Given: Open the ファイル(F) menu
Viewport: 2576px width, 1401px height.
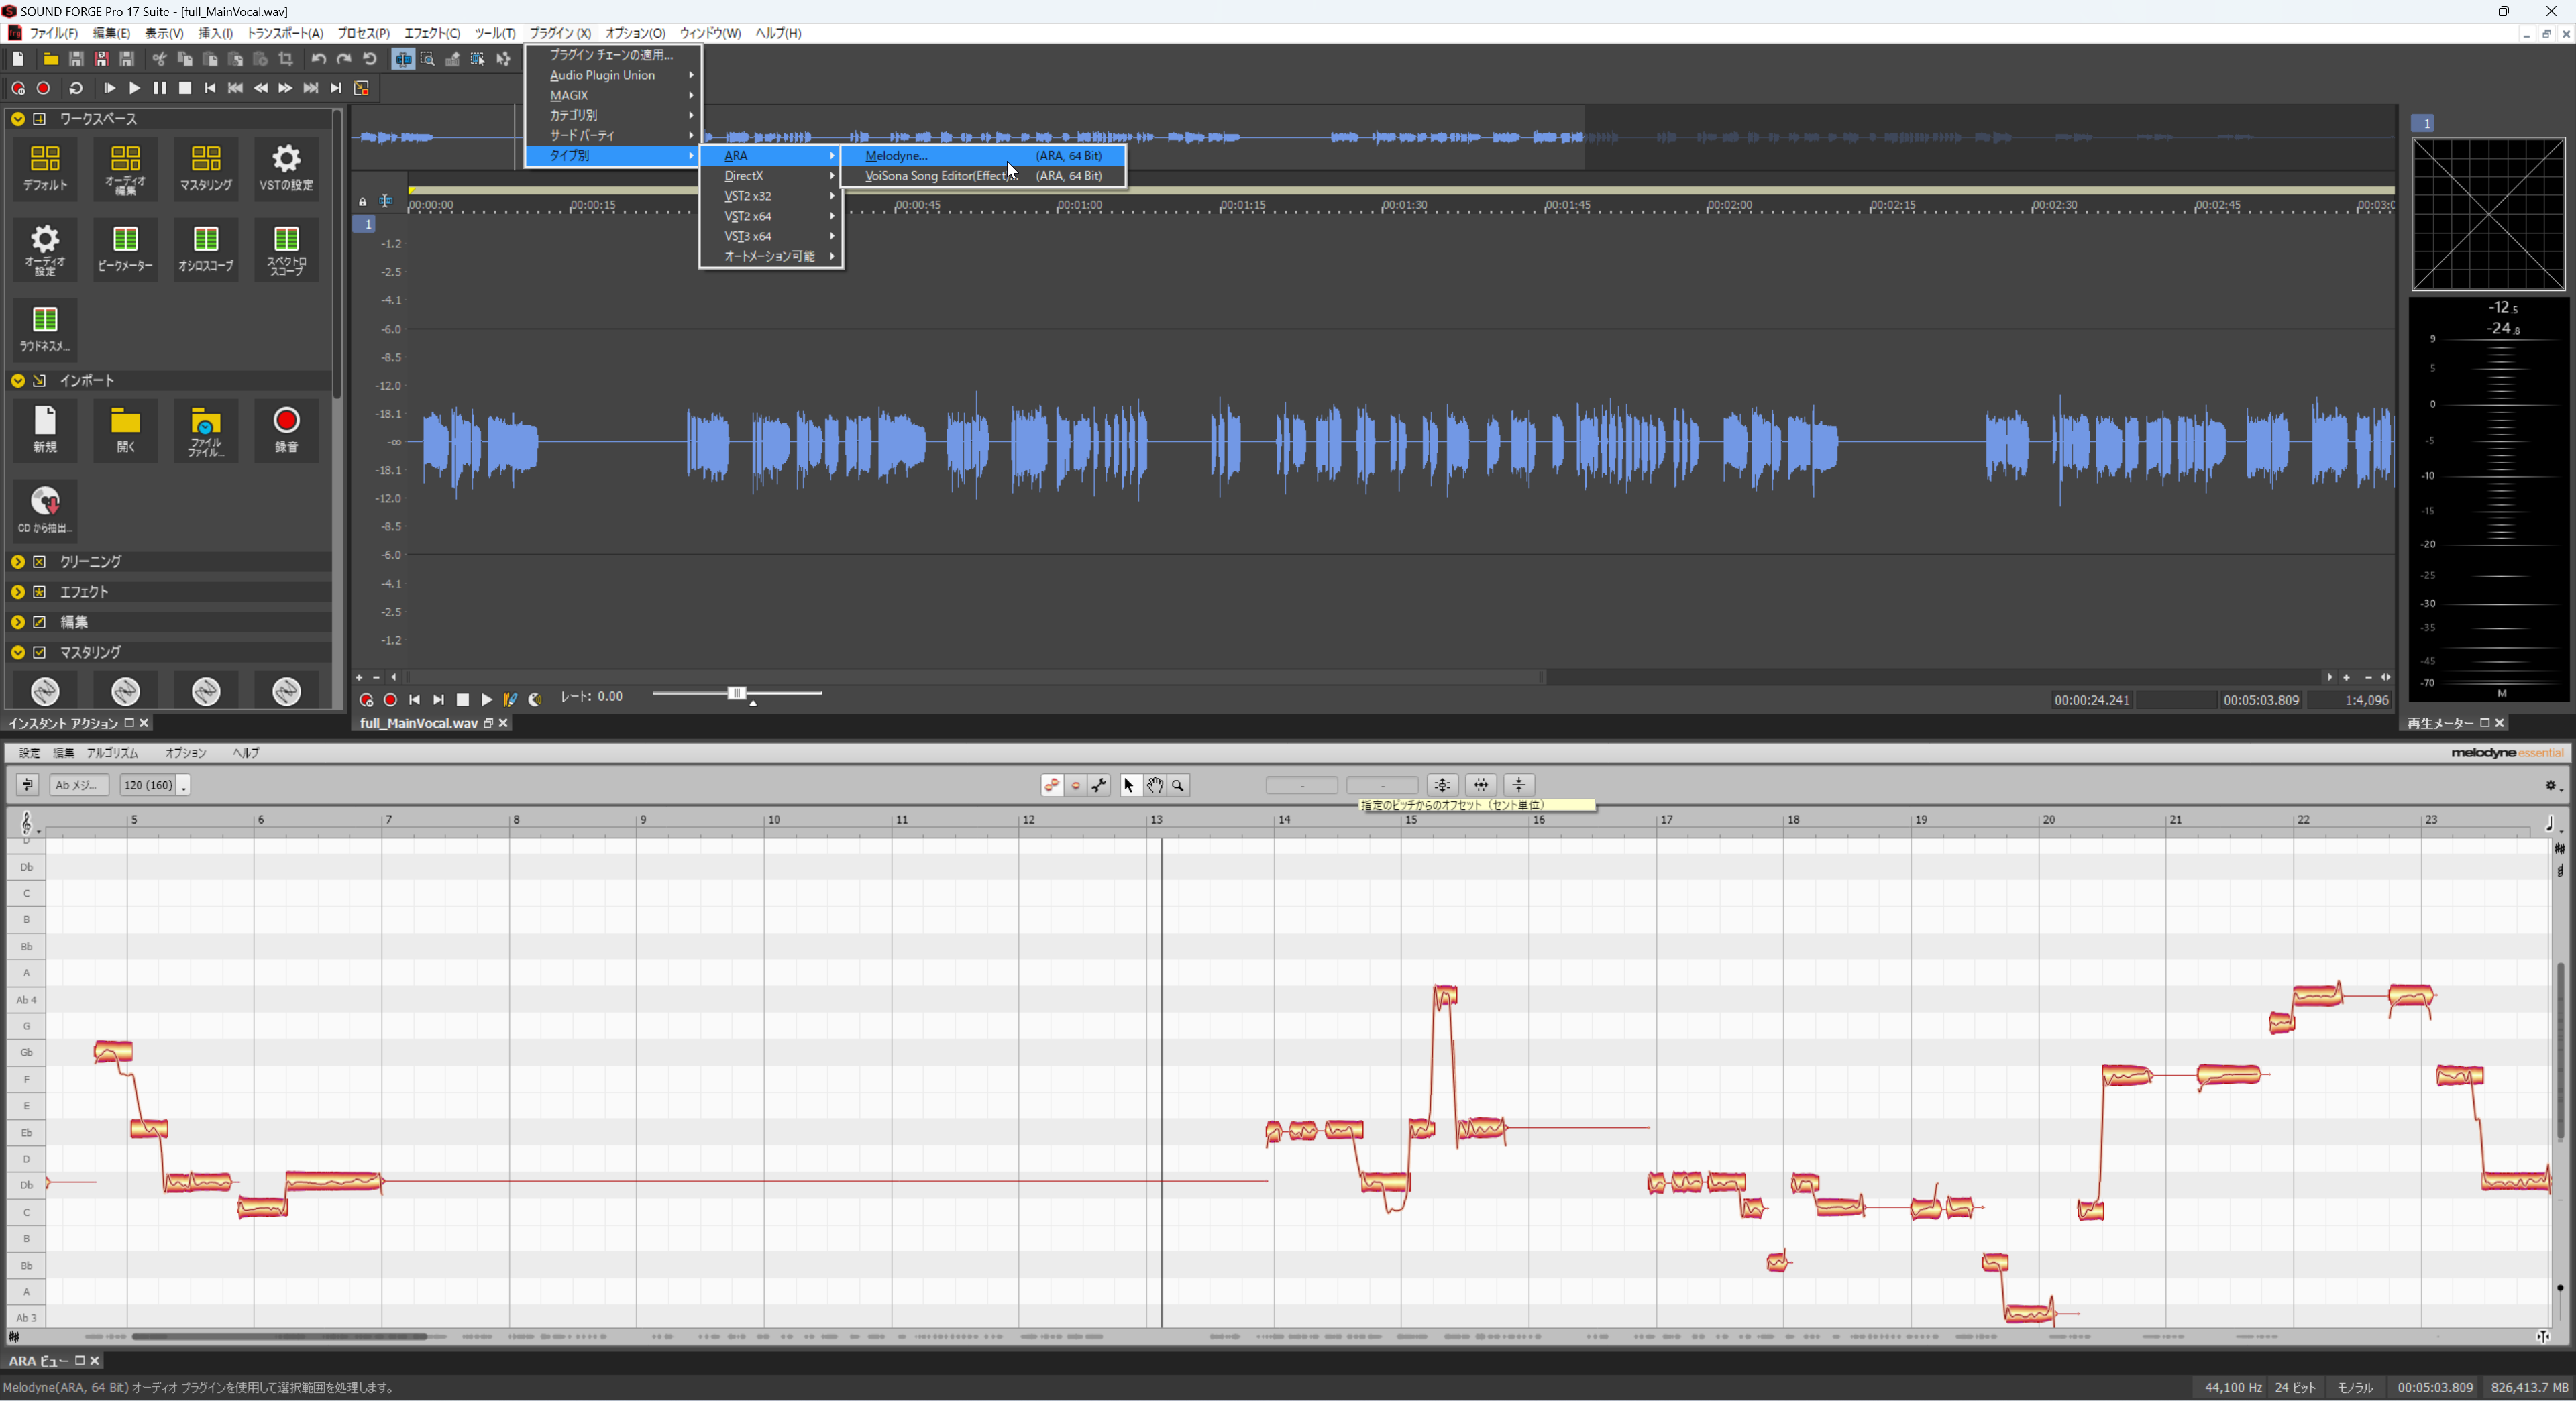Looking at the screenshot, I should 54,33.
